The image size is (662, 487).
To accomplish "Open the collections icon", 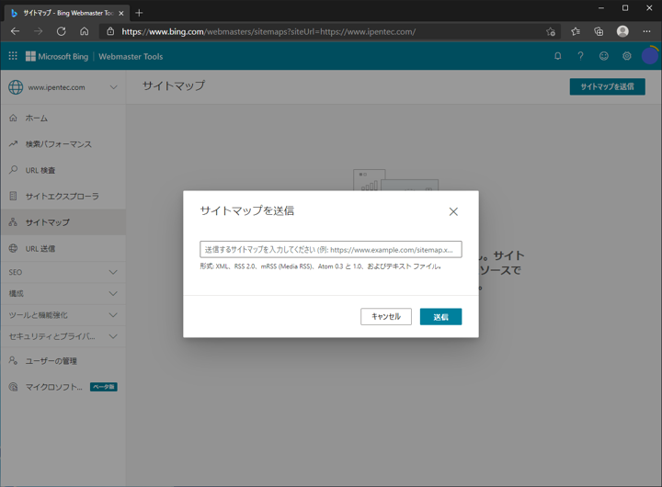I will pyautogui.click(x=599, y=31).
